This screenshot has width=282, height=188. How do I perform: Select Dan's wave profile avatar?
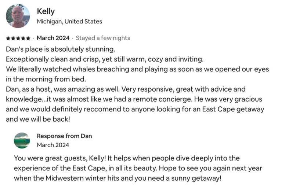tap(22, 140)
